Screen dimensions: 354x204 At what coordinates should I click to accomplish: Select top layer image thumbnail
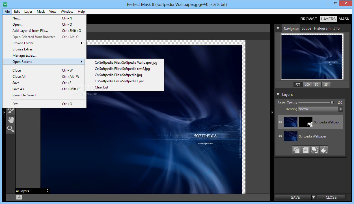(291, 122)
